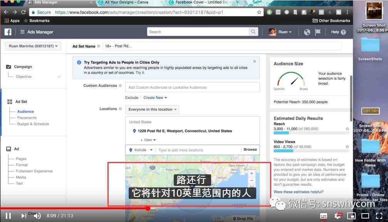Click Video Views info icon
The image size is (388, 222).
(x=347, y=147)
